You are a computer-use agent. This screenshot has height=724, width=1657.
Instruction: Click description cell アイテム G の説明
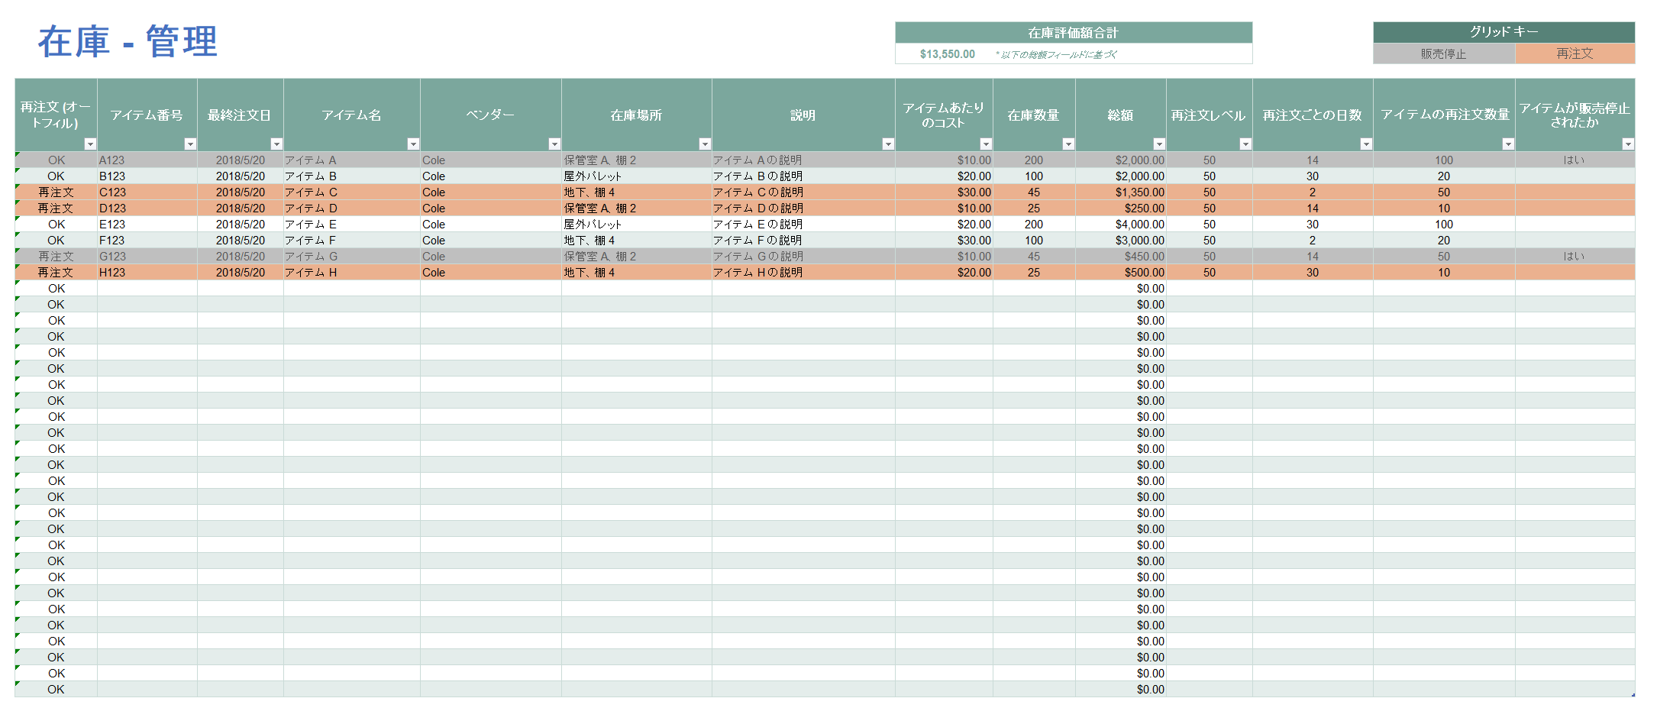coord(803,257)
